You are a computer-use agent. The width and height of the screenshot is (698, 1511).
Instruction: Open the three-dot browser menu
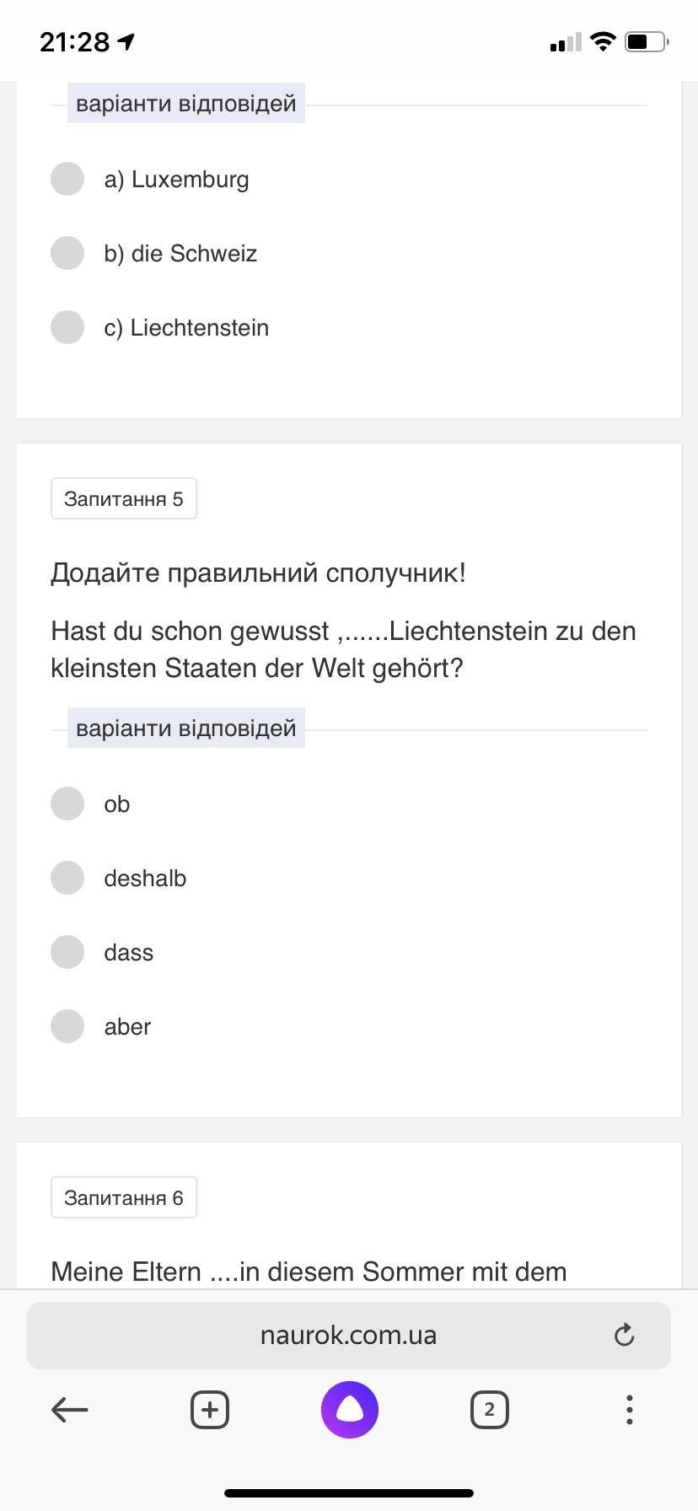point(629,1409)
